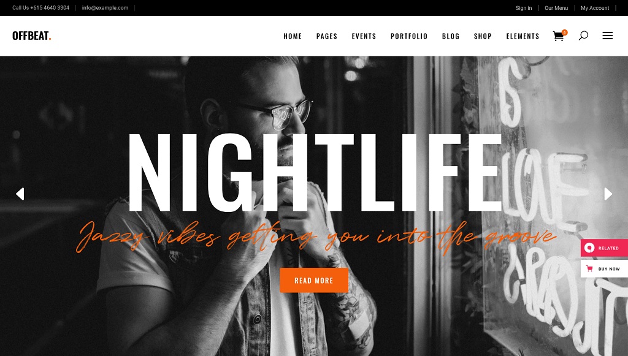The width and height of the screenshot is (628, 356).
Task: Expand the Portfolio menu
Action: click(409, 36)
